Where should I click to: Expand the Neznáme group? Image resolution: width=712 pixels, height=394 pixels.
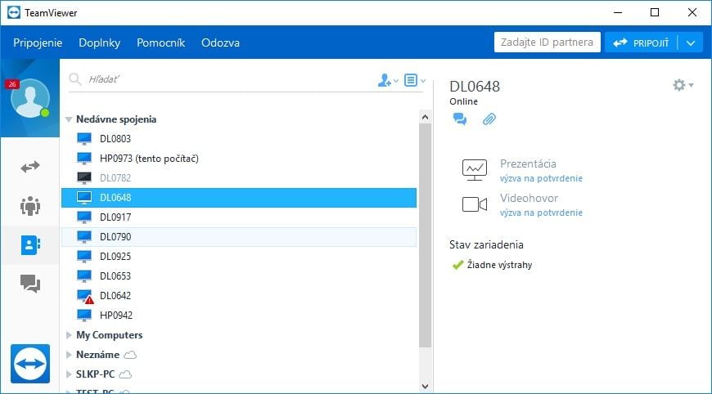point(69,355)
